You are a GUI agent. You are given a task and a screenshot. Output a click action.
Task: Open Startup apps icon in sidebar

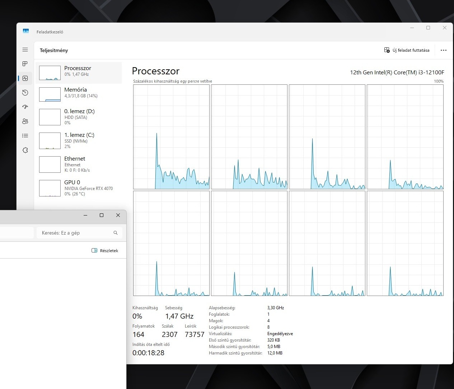click(25, 107)
